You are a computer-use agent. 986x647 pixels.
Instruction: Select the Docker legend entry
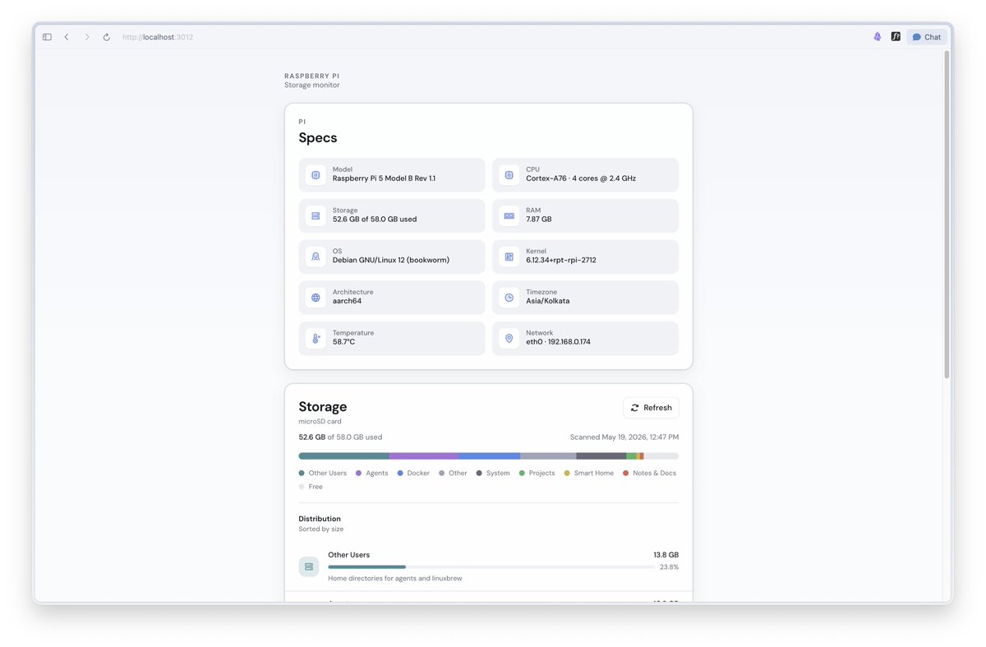click(413, 473)
